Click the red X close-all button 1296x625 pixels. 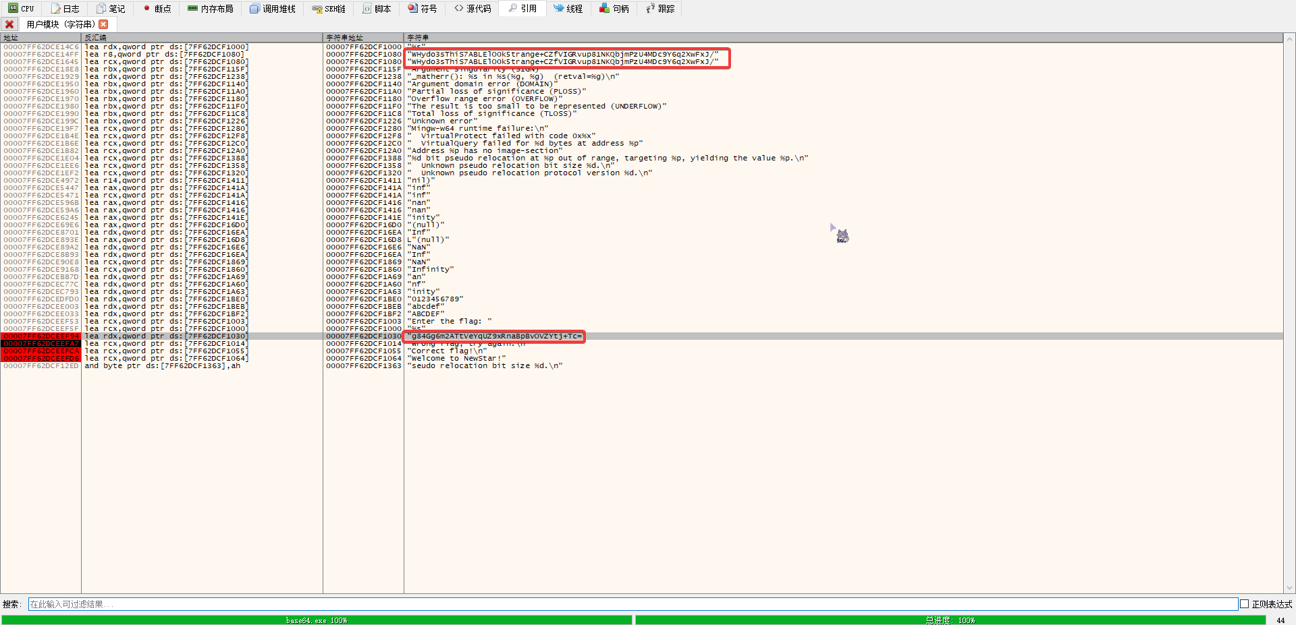pos(9,24)
